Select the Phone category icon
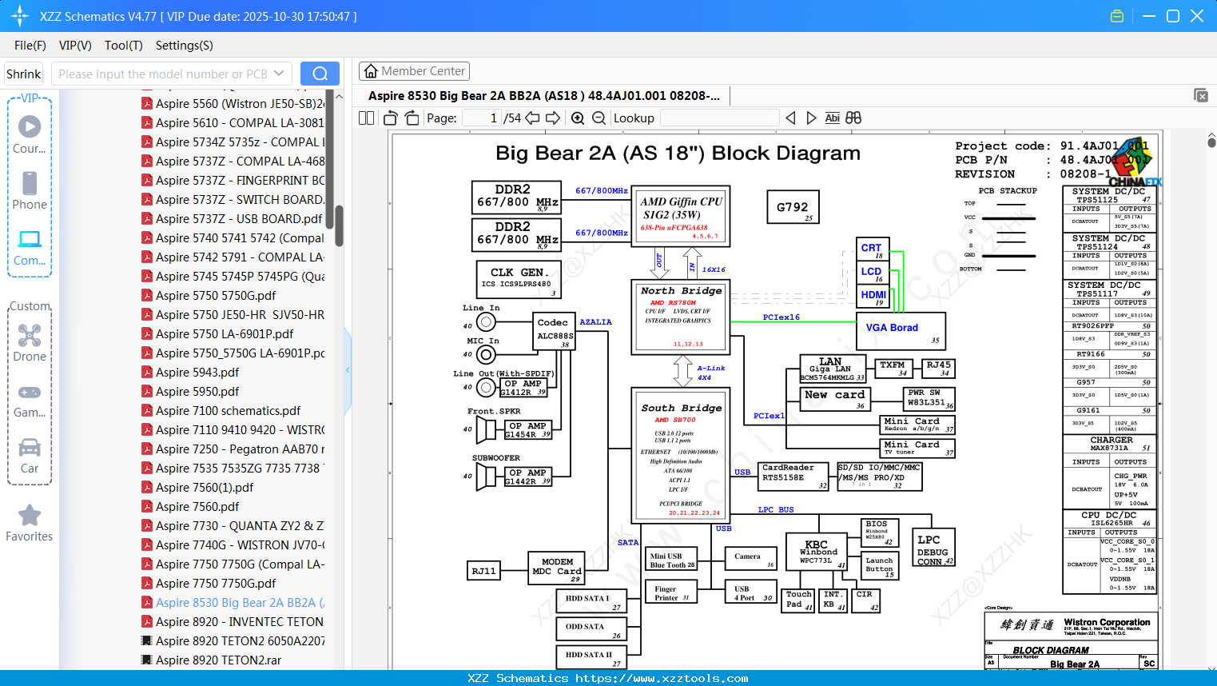The width and height of the screenshot is (1217, 686). (30, 190)
